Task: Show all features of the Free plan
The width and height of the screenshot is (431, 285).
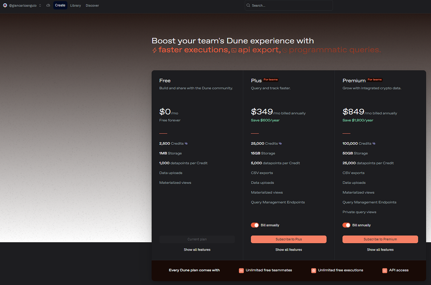Action: [x=197, y=250]
